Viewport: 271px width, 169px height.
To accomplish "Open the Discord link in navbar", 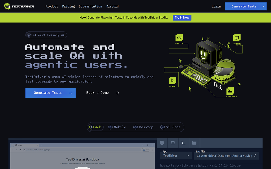I will [x=112, y=6].
